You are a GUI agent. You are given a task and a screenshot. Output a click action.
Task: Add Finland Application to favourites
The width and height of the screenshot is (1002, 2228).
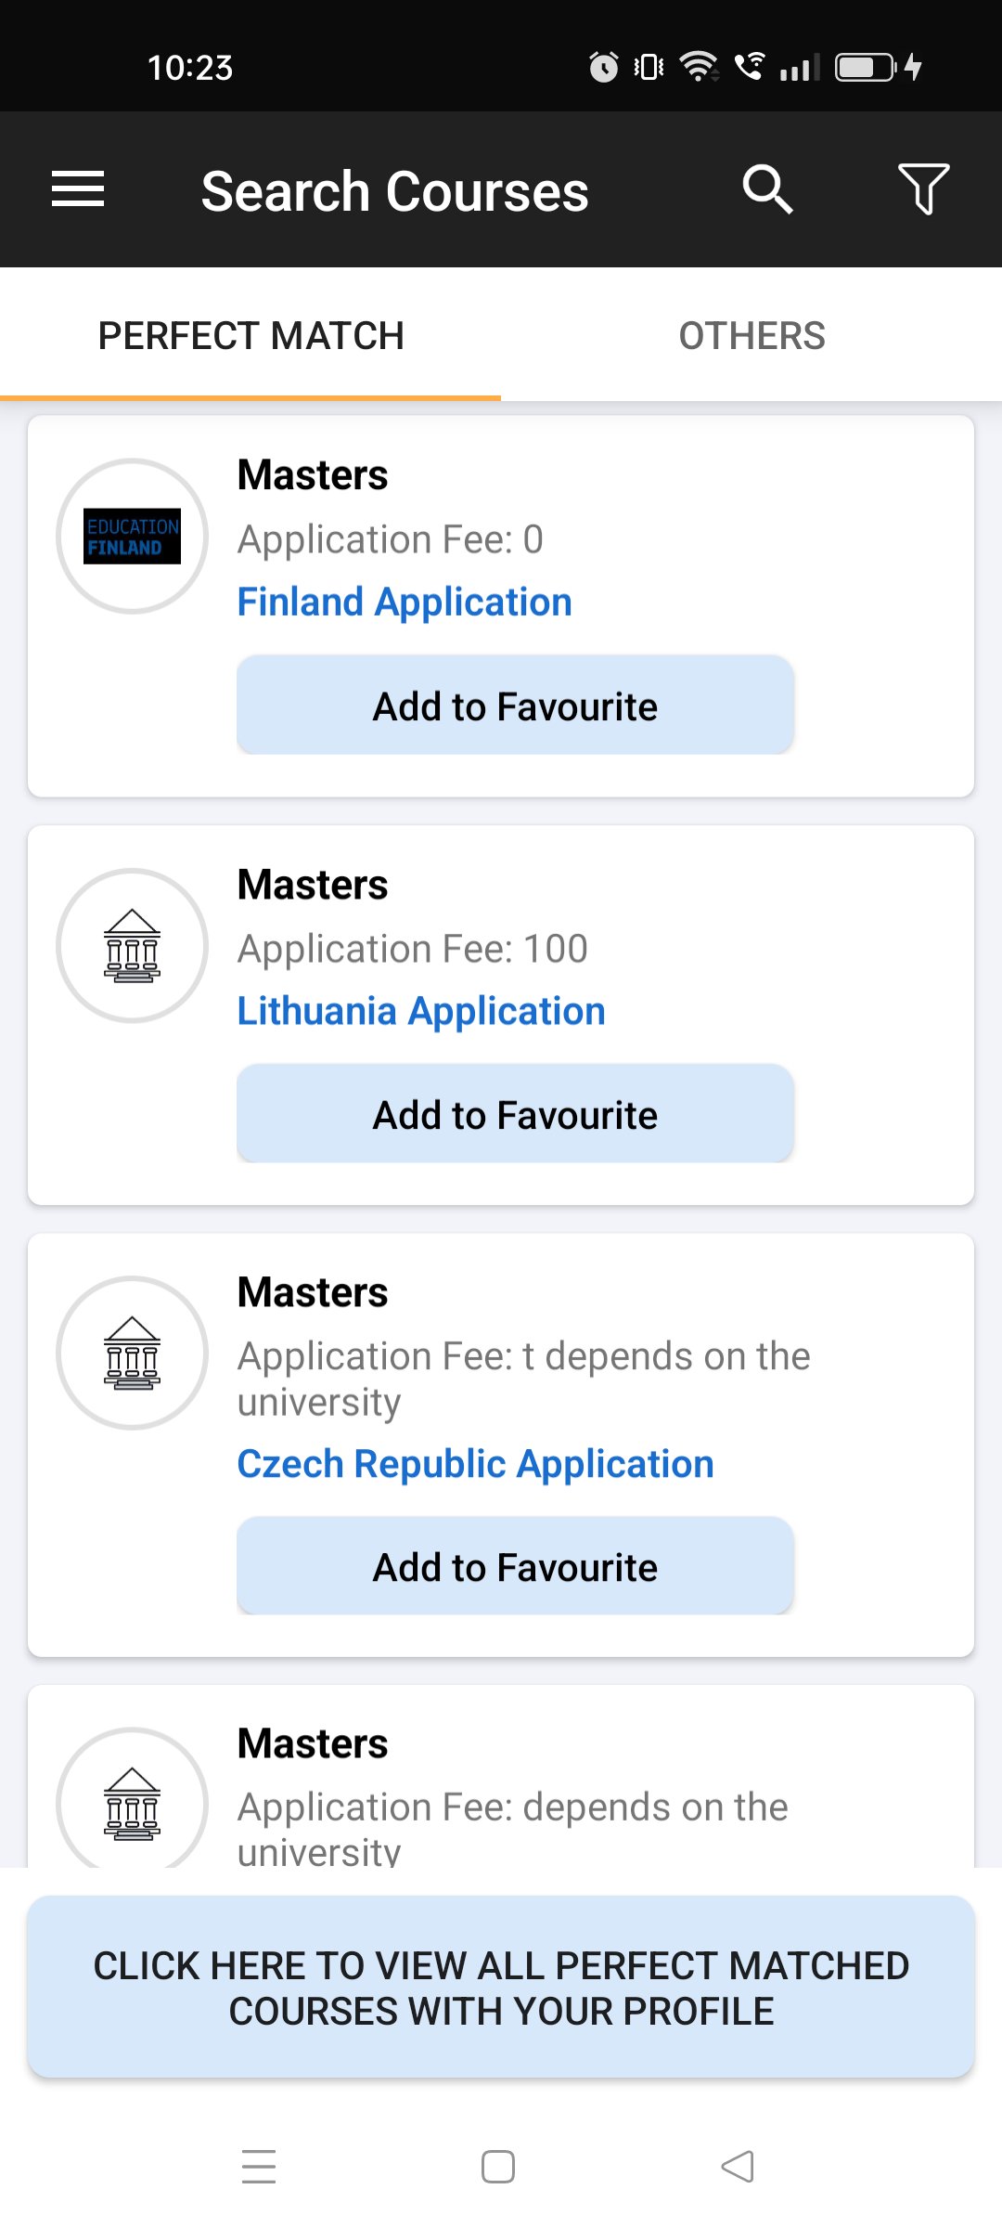coord(515,706)
